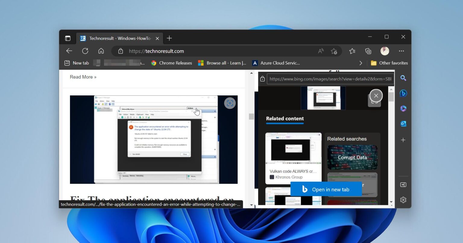Click the Related searches heading
The height and width of the screenshot is (243, 463).
coord(347,139)
